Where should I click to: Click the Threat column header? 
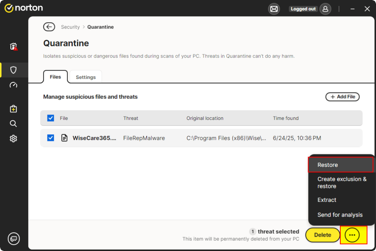(x=131, y=118)
